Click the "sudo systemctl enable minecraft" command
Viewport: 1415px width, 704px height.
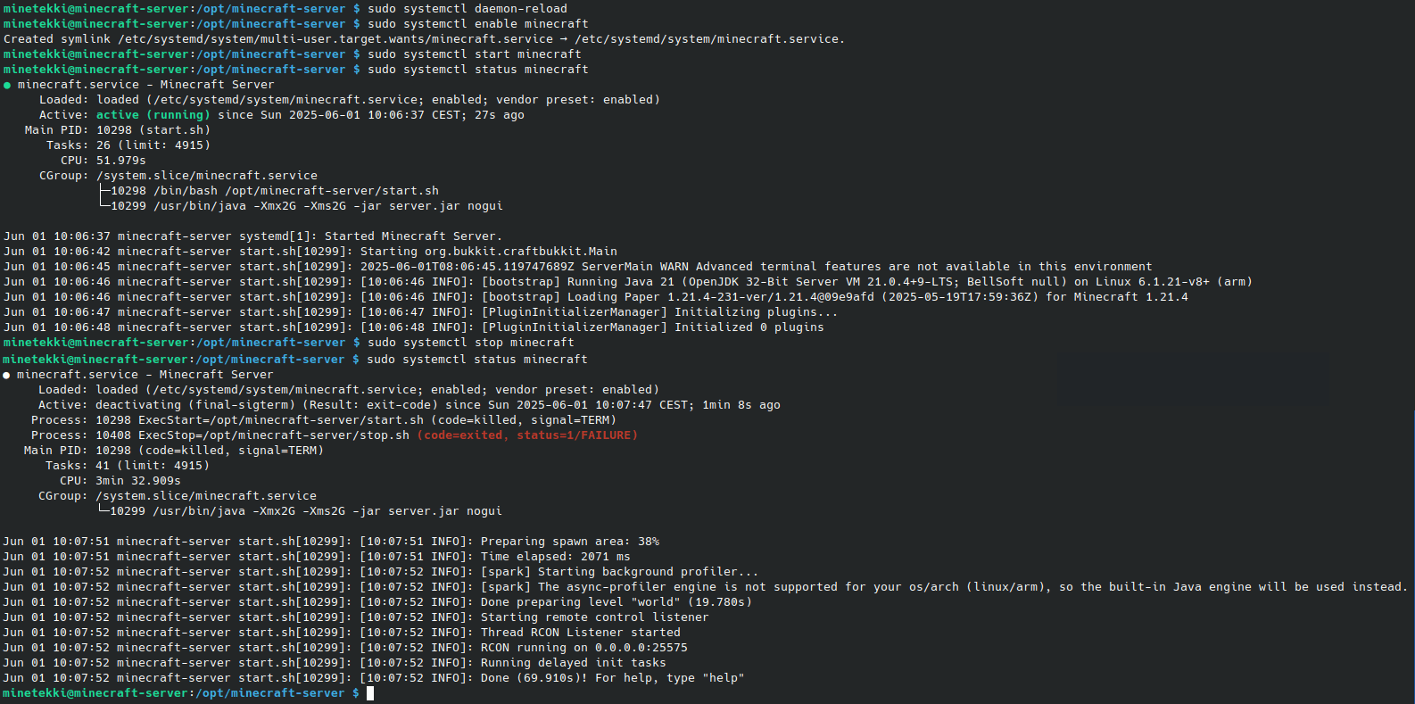click(478, 24)
